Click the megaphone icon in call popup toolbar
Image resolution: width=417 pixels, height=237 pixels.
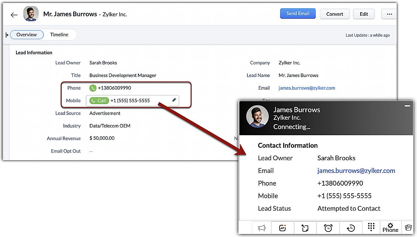262,228
